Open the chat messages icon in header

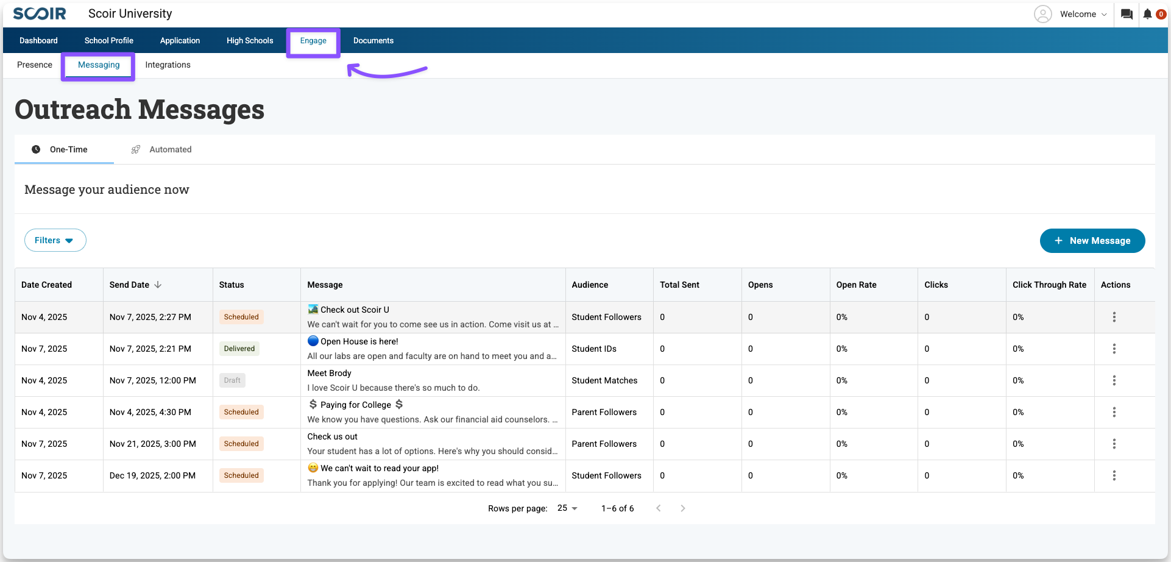(x=1127, y=14)
